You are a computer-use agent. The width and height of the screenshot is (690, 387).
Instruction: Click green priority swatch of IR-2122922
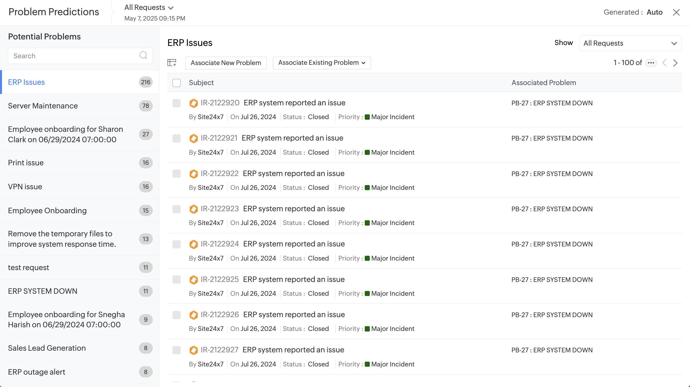(x=367, y=188)
